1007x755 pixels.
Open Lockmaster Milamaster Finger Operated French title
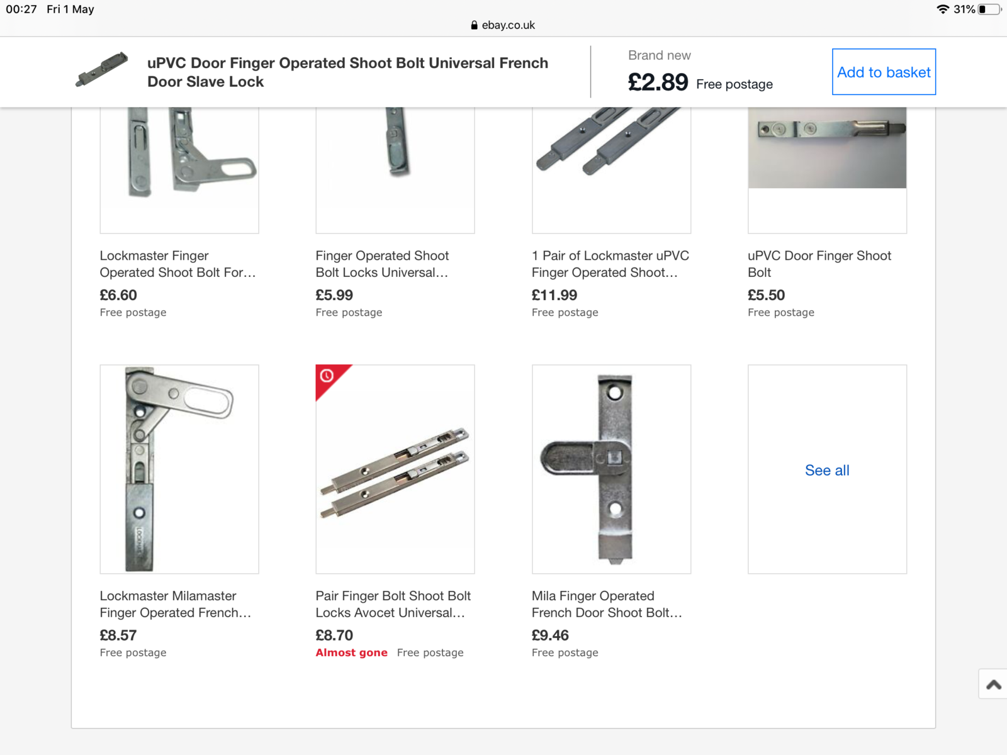tap(175, 604)
